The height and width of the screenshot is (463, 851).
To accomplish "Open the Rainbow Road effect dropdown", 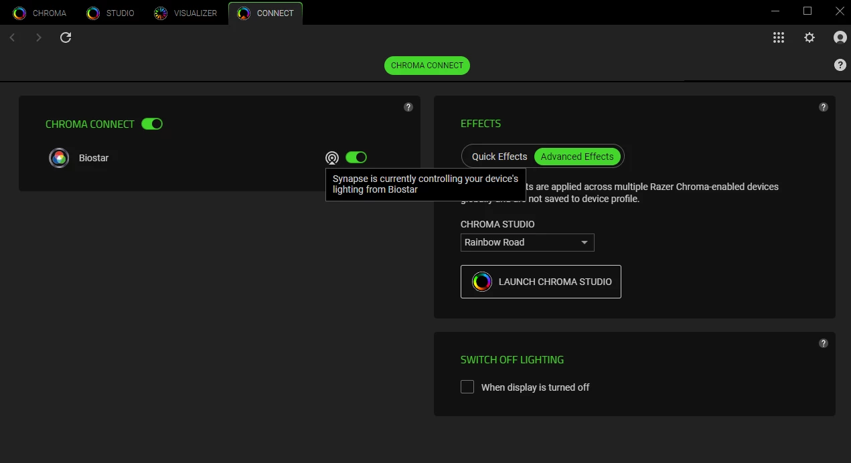I will (x=528, y=242).
